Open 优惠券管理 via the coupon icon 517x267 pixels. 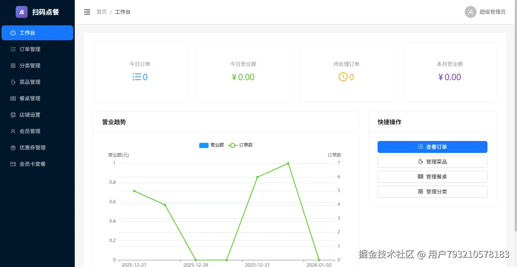[13, 147]
